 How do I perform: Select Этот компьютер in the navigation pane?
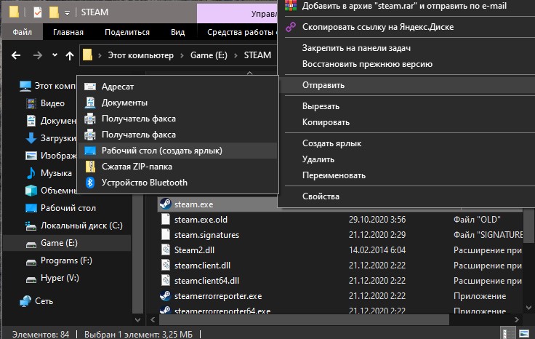tap(47, 86)
